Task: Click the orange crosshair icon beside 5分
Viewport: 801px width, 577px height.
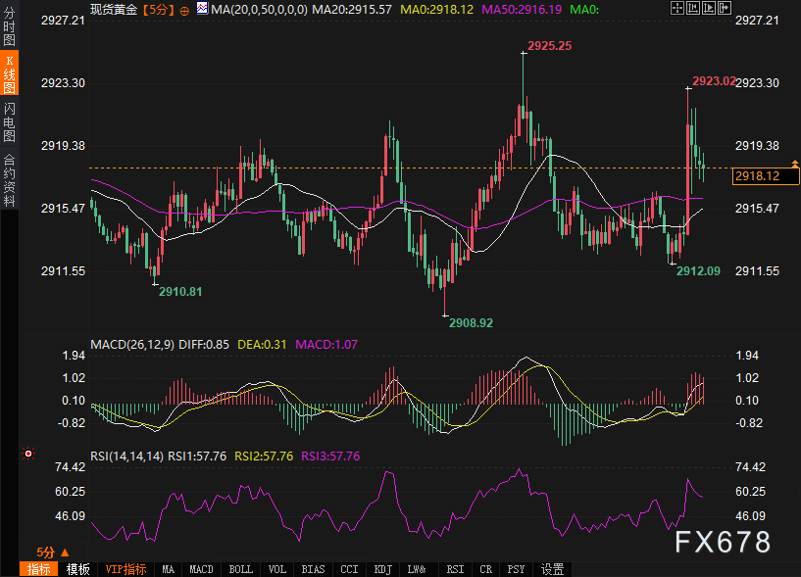Action: (185, 10)
